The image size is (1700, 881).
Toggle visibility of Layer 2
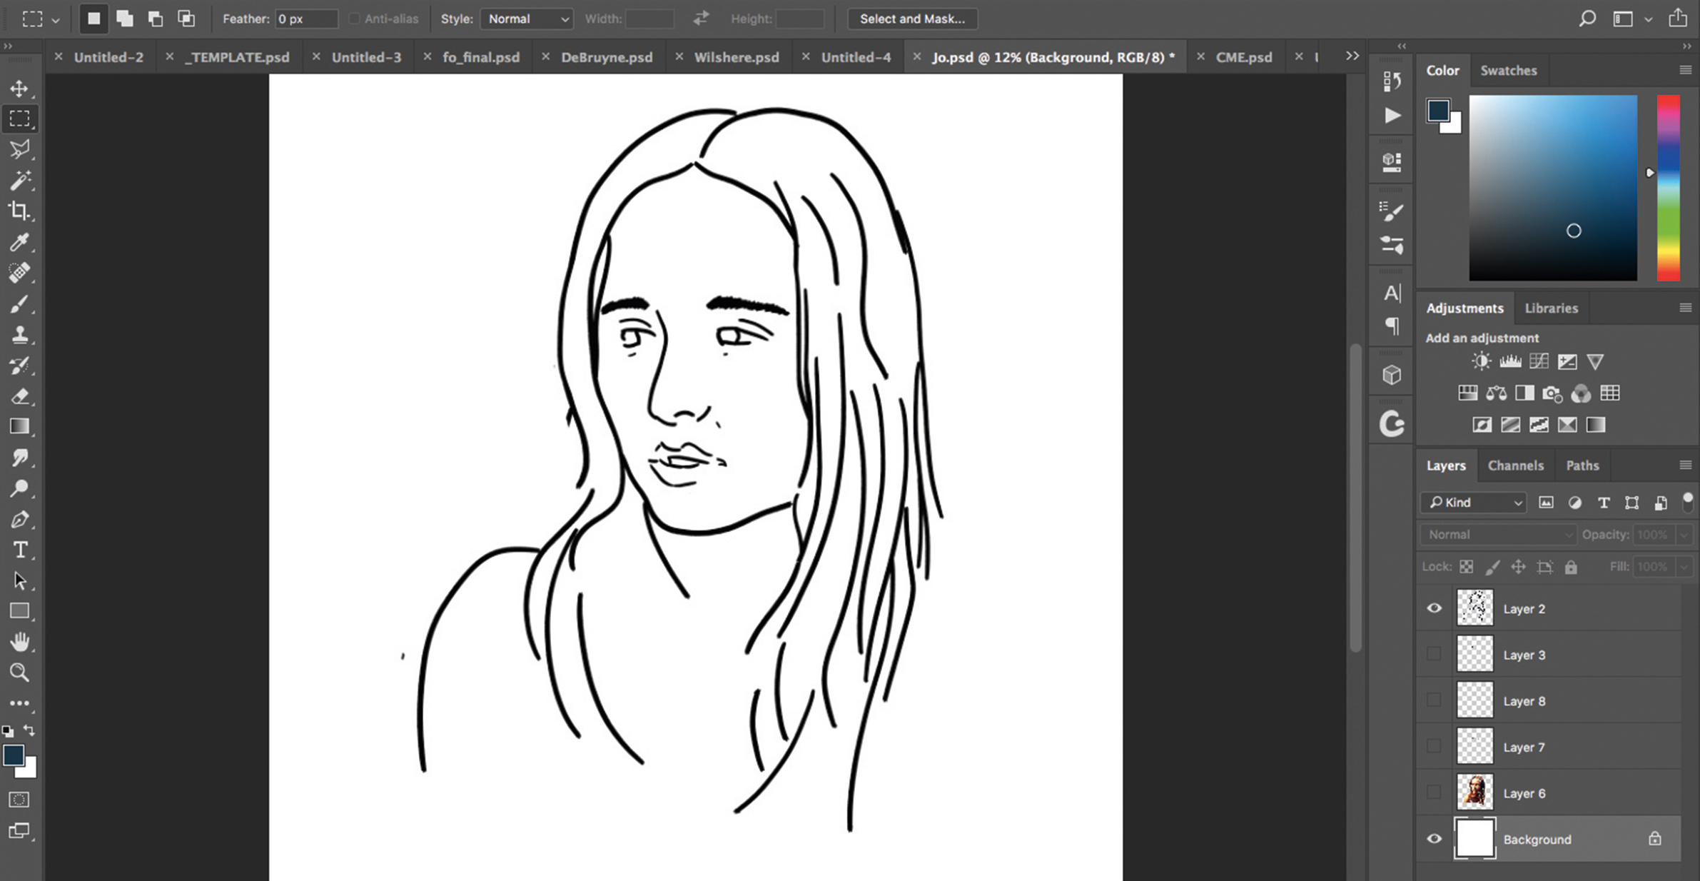[x=1434, y=609]
